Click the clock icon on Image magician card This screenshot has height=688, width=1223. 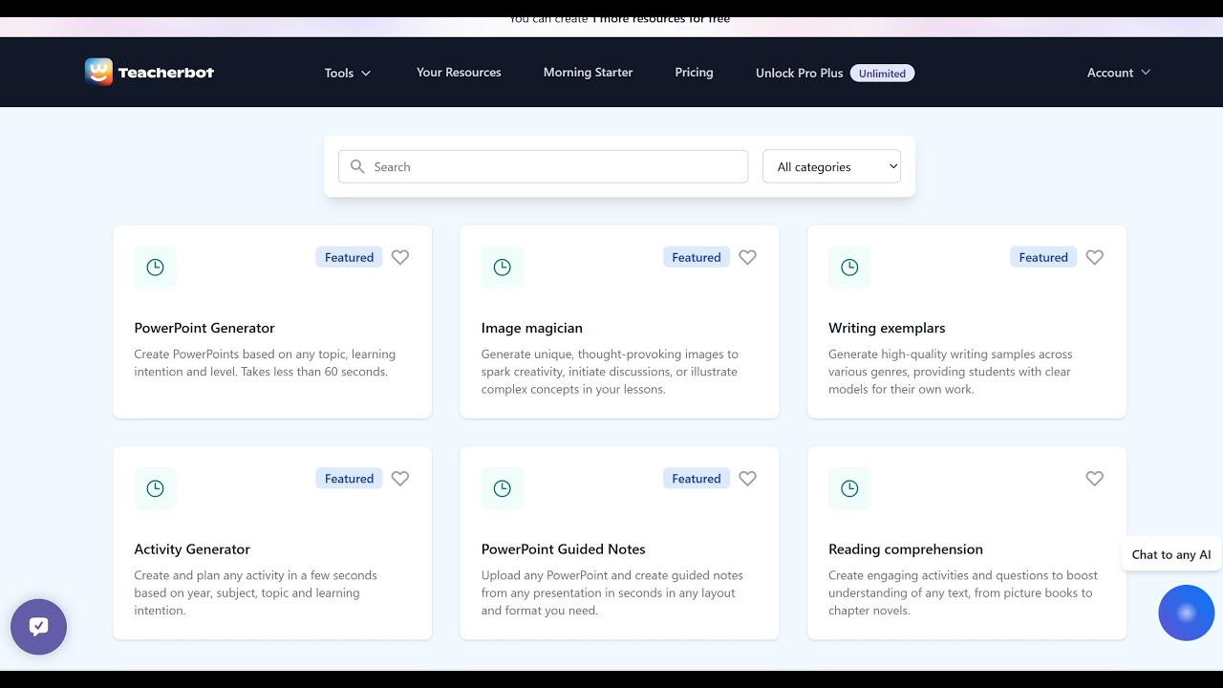coord(502,268)
